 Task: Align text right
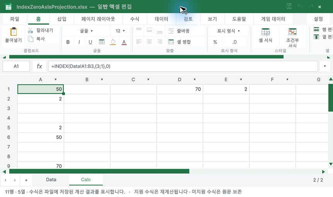[160, 42]
